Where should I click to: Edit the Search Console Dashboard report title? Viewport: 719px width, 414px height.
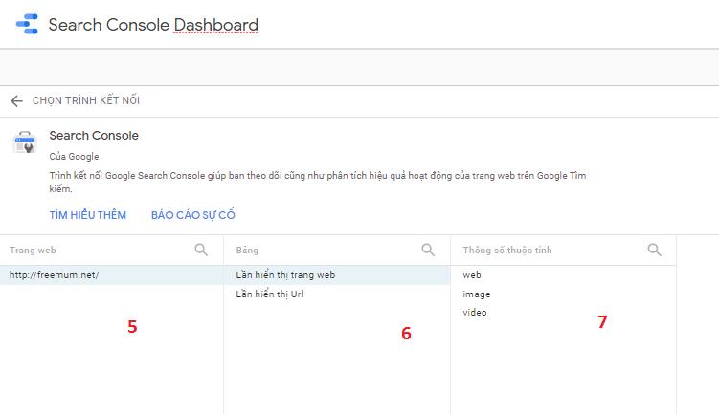click(x=153, y=25)
